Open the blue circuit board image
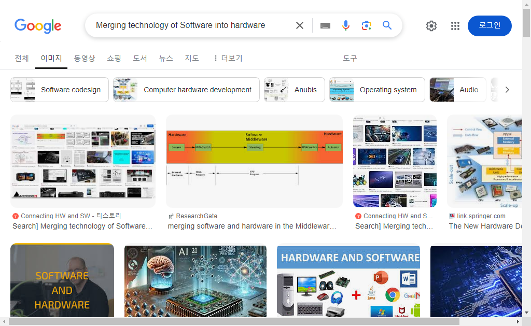The image size is (531, 326). pos(476,281)
